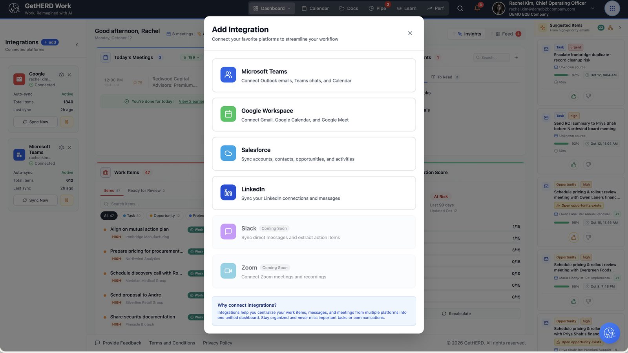The width and height of the screenshot is (628, 353).
Task: Pause Microsoft Teams auto-sync orange button
Action: click(x=67, y=200)
